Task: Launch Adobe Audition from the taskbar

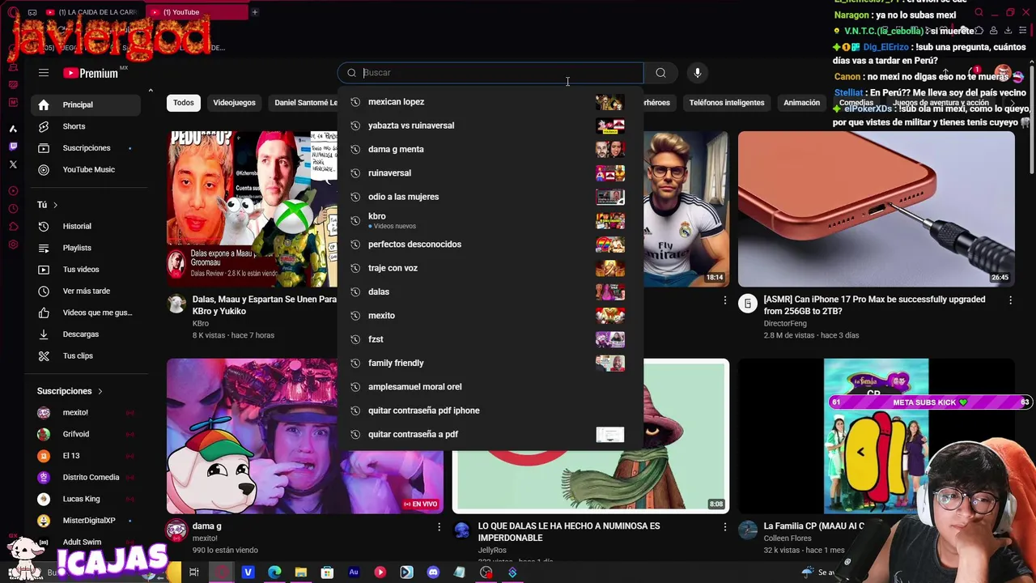Action: [354, 572]
